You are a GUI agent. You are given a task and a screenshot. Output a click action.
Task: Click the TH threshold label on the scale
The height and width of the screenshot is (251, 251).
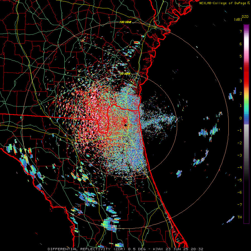point(240,217)
